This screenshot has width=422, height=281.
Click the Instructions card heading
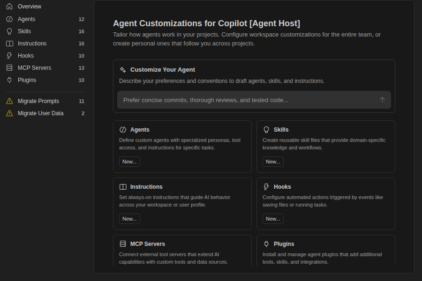pyautogui.click(x=146, y=187)
